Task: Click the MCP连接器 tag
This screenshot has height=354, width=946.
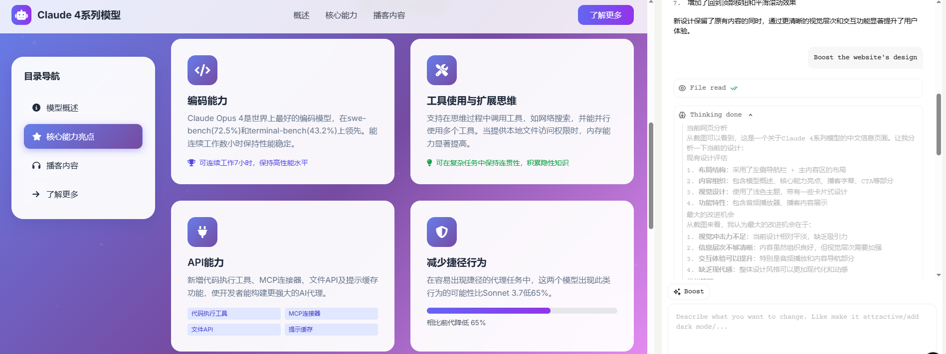Action: (331, 314)
